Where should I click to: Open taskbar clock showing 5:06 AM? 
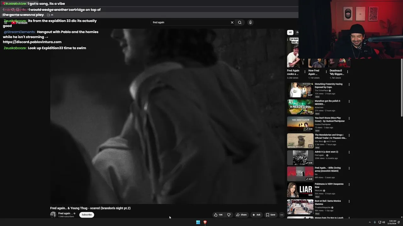pos(392,222)
